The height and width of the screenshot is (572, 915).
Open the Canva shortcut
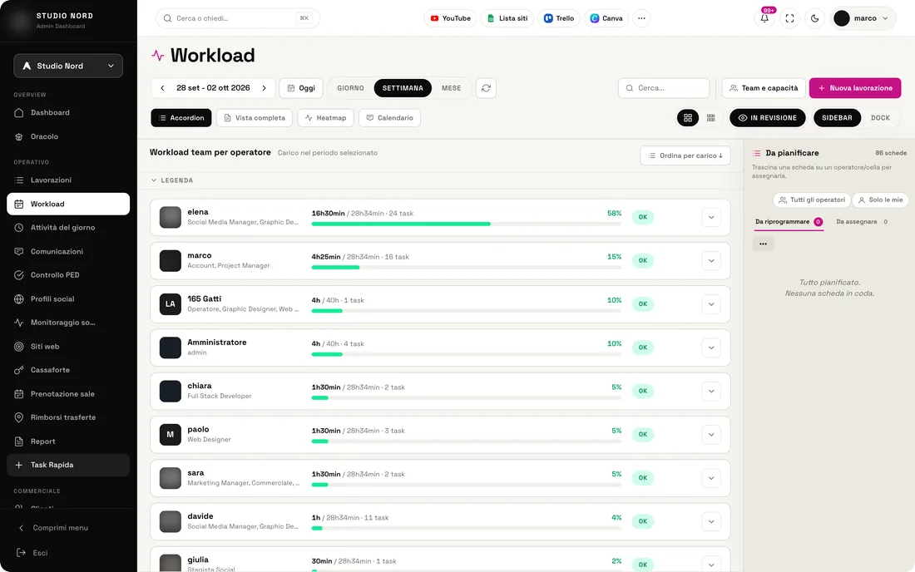point(606,18)
